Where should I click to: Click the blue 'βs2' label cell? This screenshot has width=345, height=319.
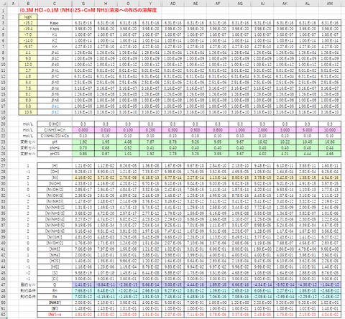pos(55,112)
